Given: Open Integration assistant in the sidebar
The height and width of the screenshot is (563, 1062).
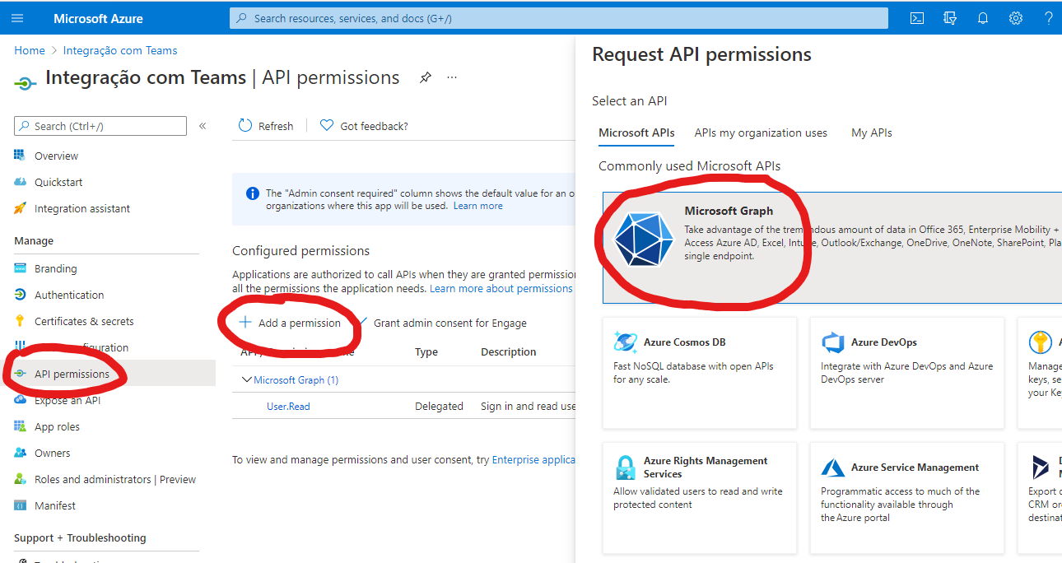Looking at the screenshot, I should [82, 208].
